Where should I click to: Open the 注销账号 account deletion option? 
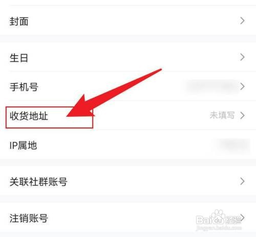(x=128, y=218)
